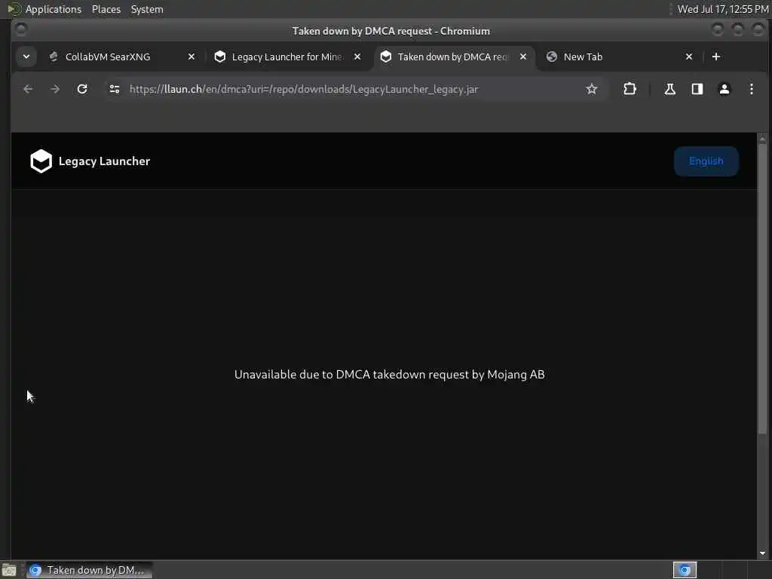
Task: Close the CollabVM SearXNG tab
Action: (x=191, y=57)
